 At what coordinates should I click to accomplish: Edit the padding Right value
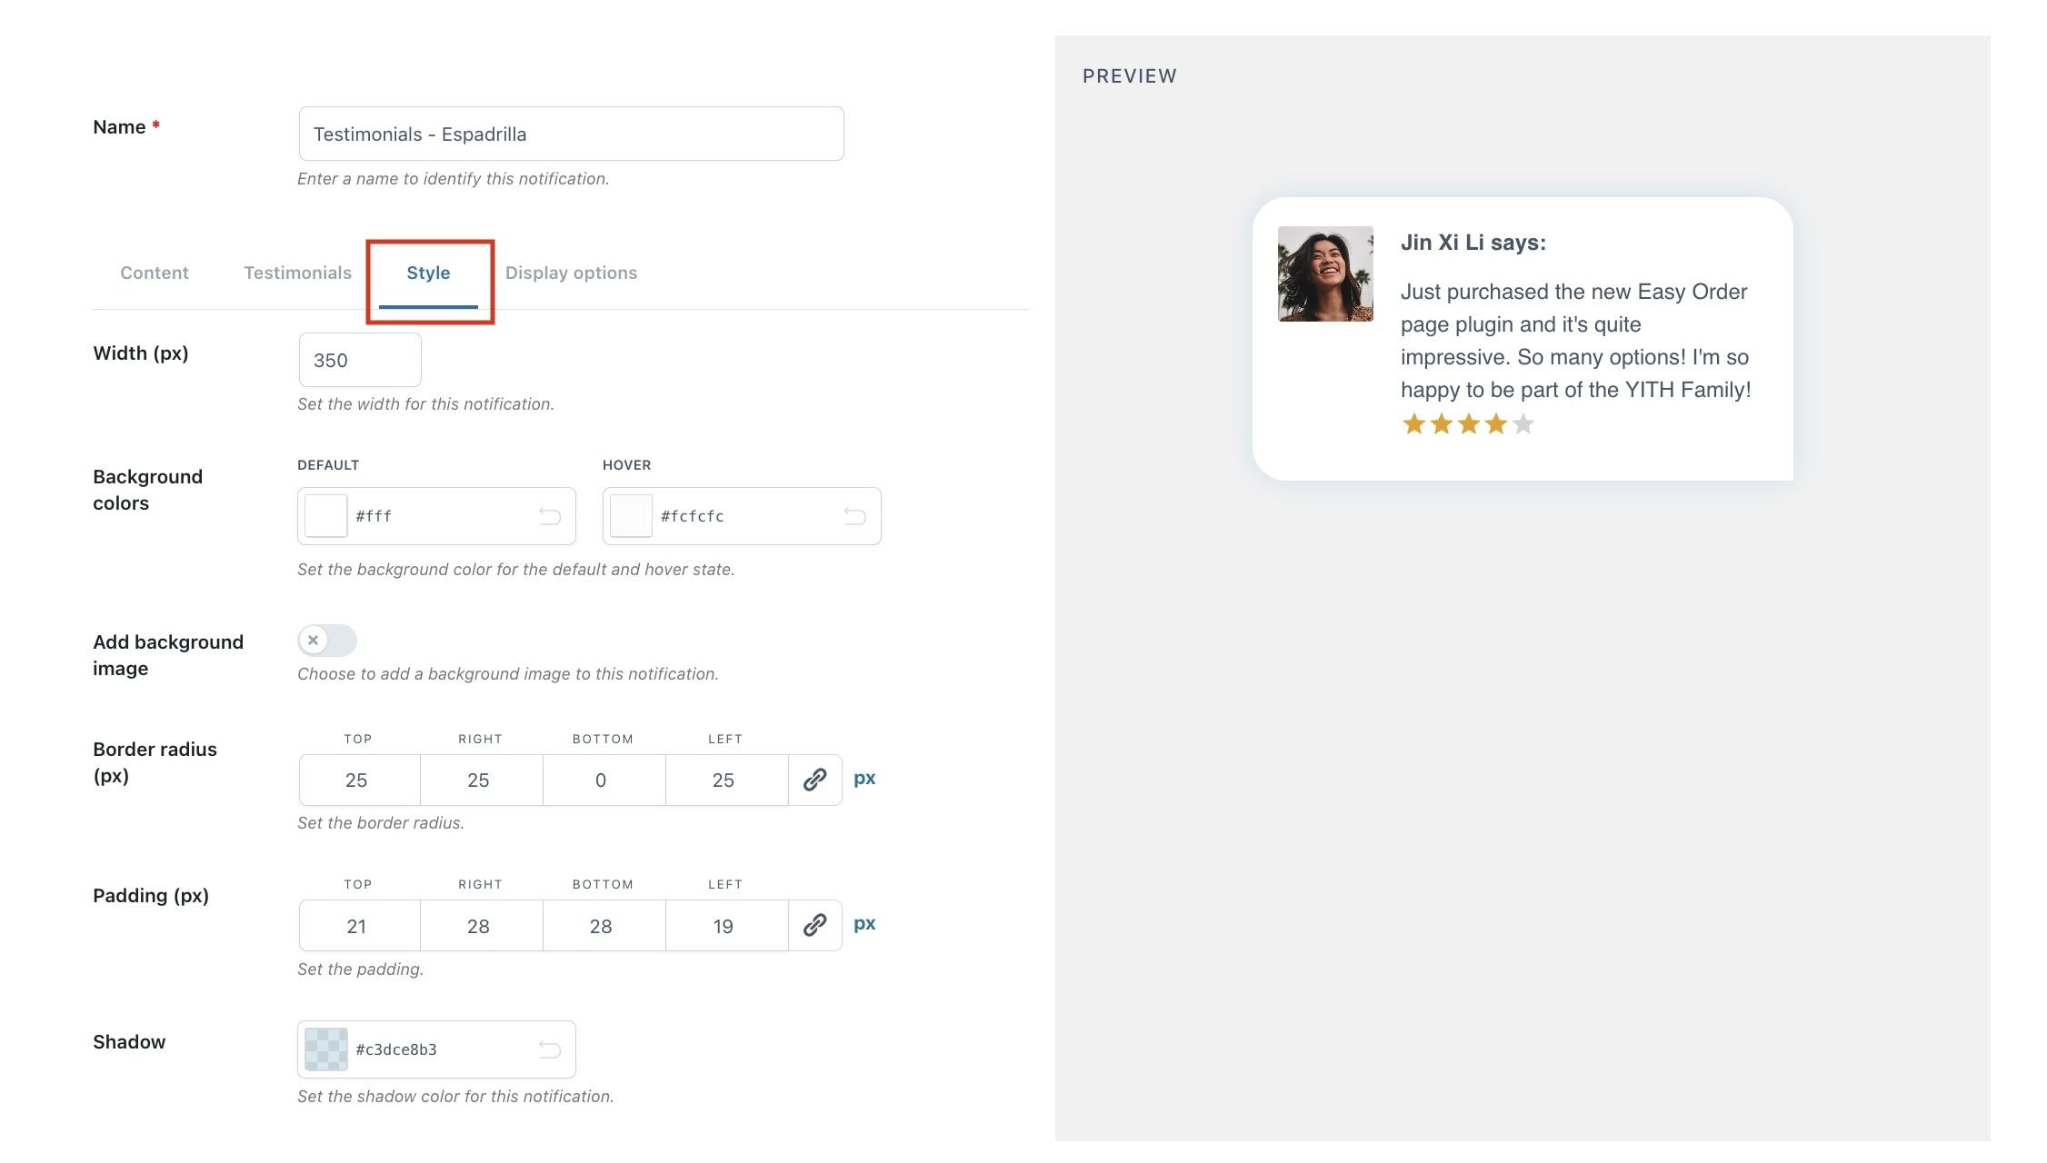[x=482, y=925]
